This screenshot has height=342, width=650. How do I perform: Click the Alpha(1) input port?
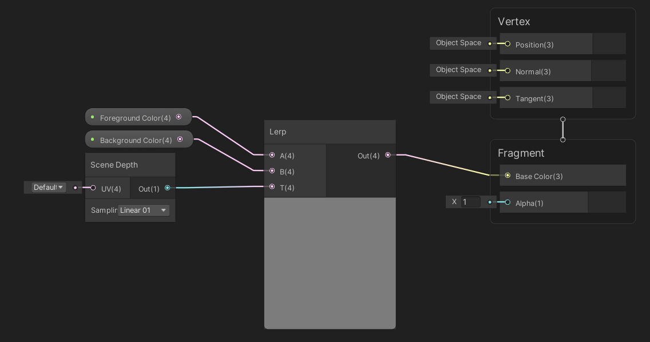(x=507, y=202)
